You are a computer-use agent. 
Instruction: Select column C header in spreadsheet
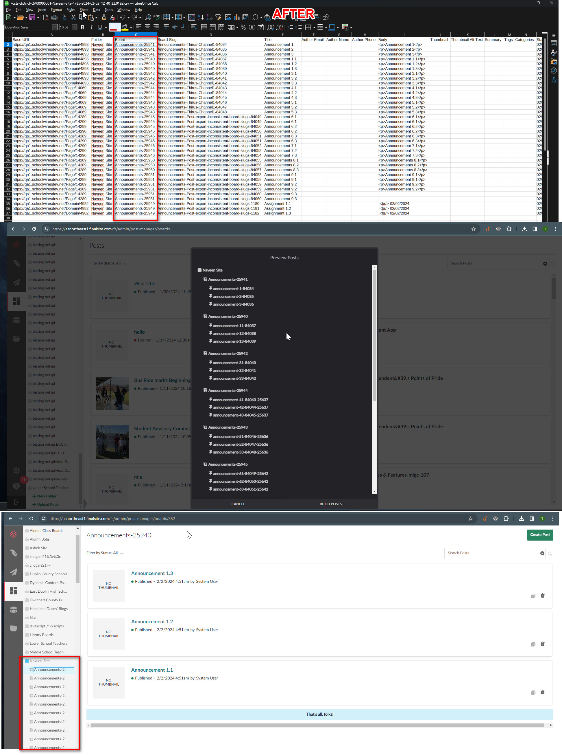[x=136, y=35]
